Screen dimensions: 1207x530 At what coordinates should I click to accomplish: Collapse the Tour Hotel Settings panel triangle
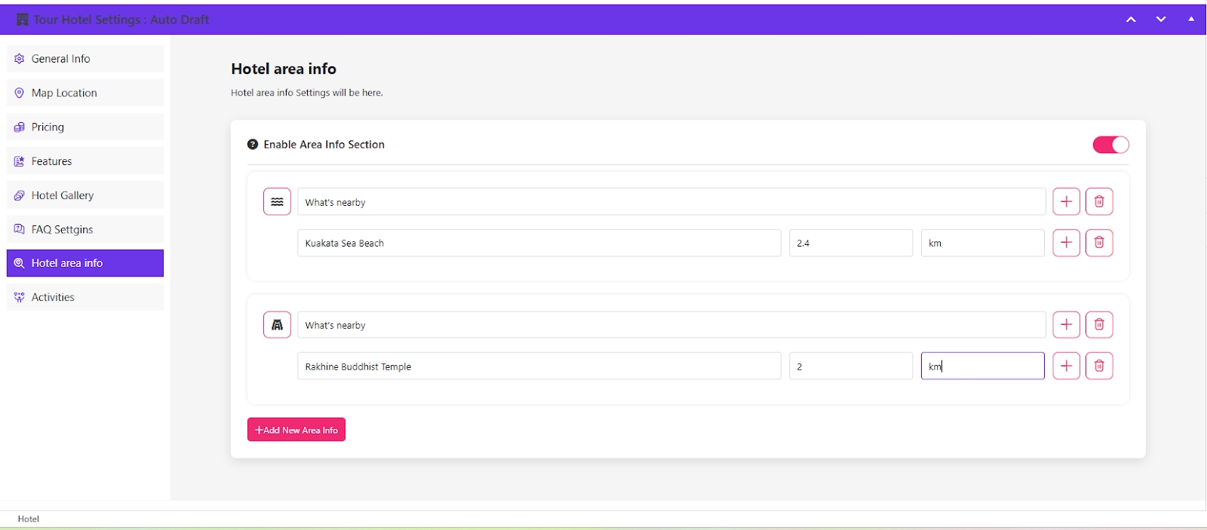click(1191, 20)
